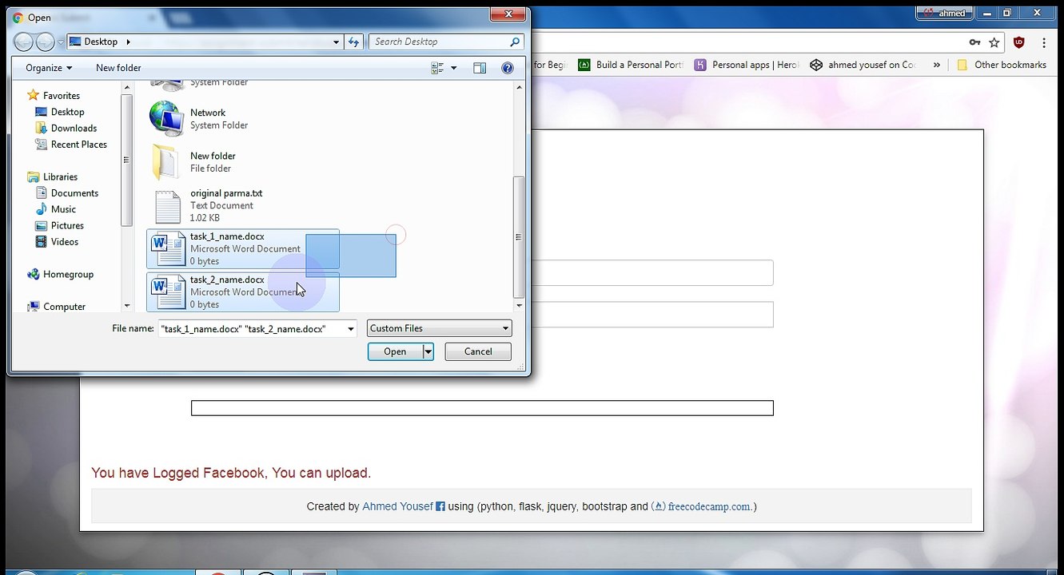
Task: Open dialog Help icon
Action: 507,68
